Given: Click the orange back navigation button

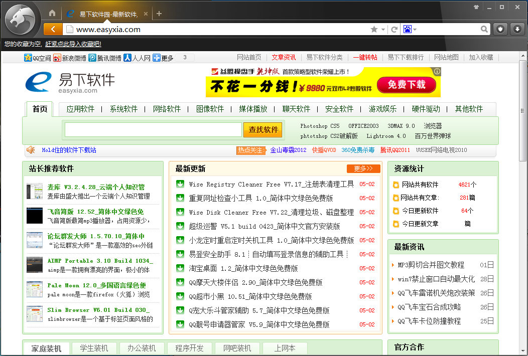Looking at the screenshot, I should click(x=53, y=29).
